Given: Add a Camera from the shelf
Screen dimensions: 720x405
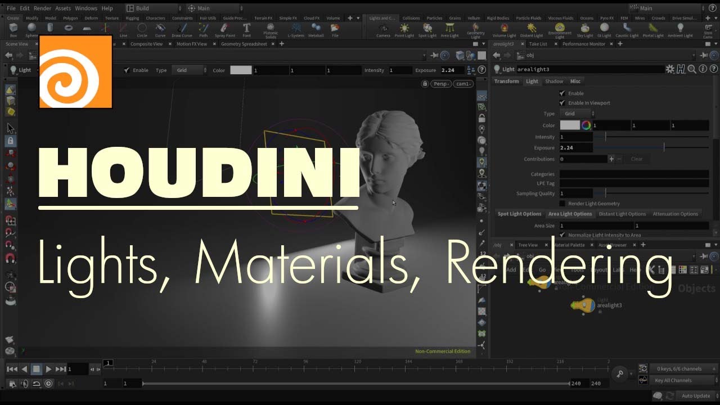Looking at the screenshot, I should click(383, 30).
